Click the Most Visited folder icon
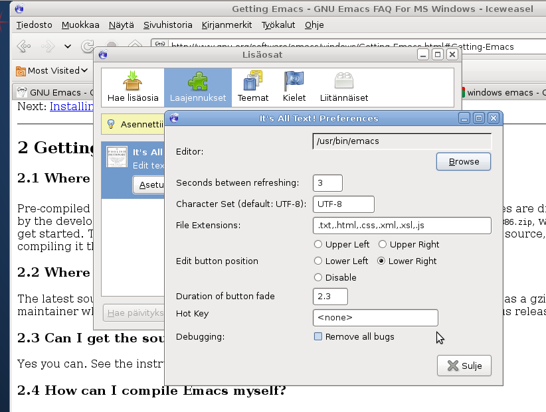The image size is (546, 412). [x=21, y=71]
